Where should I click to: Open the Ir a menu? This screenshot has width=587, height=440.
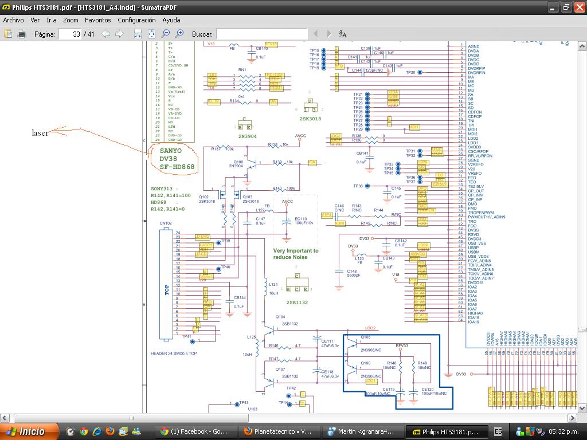[52, 20]
